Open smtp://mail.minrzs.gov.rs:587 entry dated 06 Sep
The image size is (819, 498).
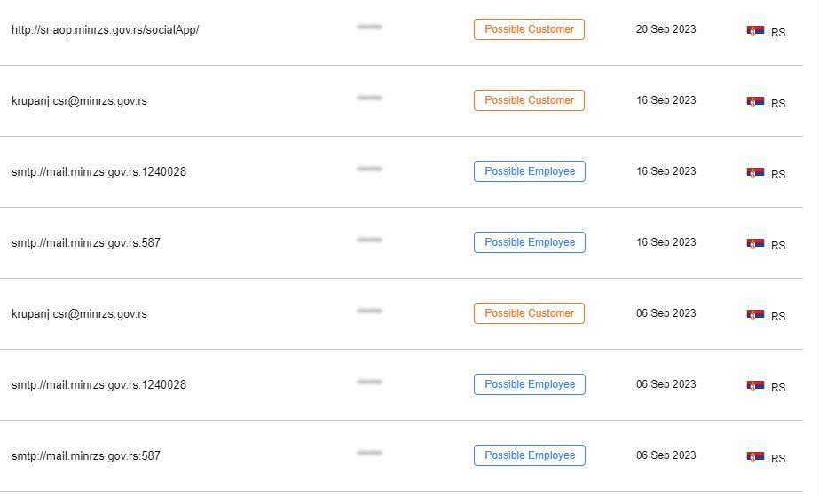coord(86,456)
